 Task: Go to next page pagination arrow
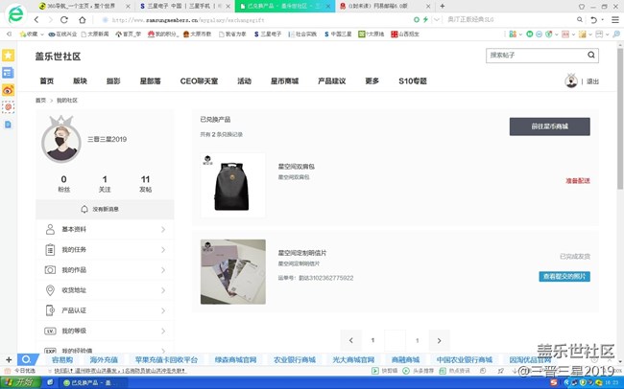pos(440,340)
